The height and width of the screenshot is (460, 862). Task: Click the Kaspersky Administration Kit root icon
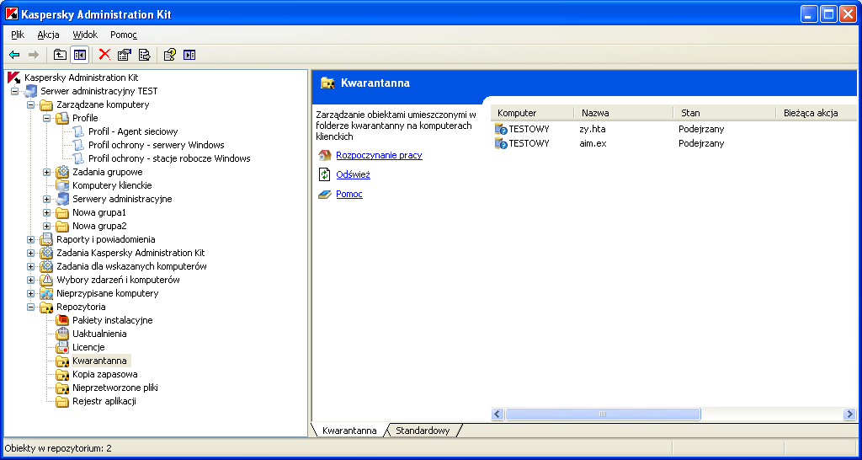(15, 78)
